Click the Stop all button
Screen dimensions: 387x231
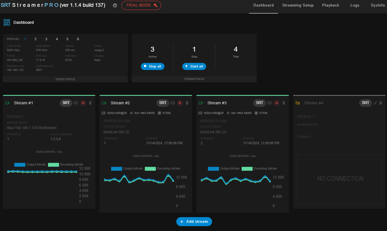(152, 66)
